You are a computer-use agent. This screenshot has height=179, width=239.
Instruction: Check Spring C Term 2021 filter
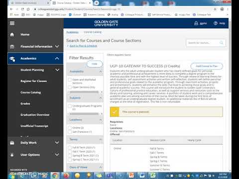70,160
